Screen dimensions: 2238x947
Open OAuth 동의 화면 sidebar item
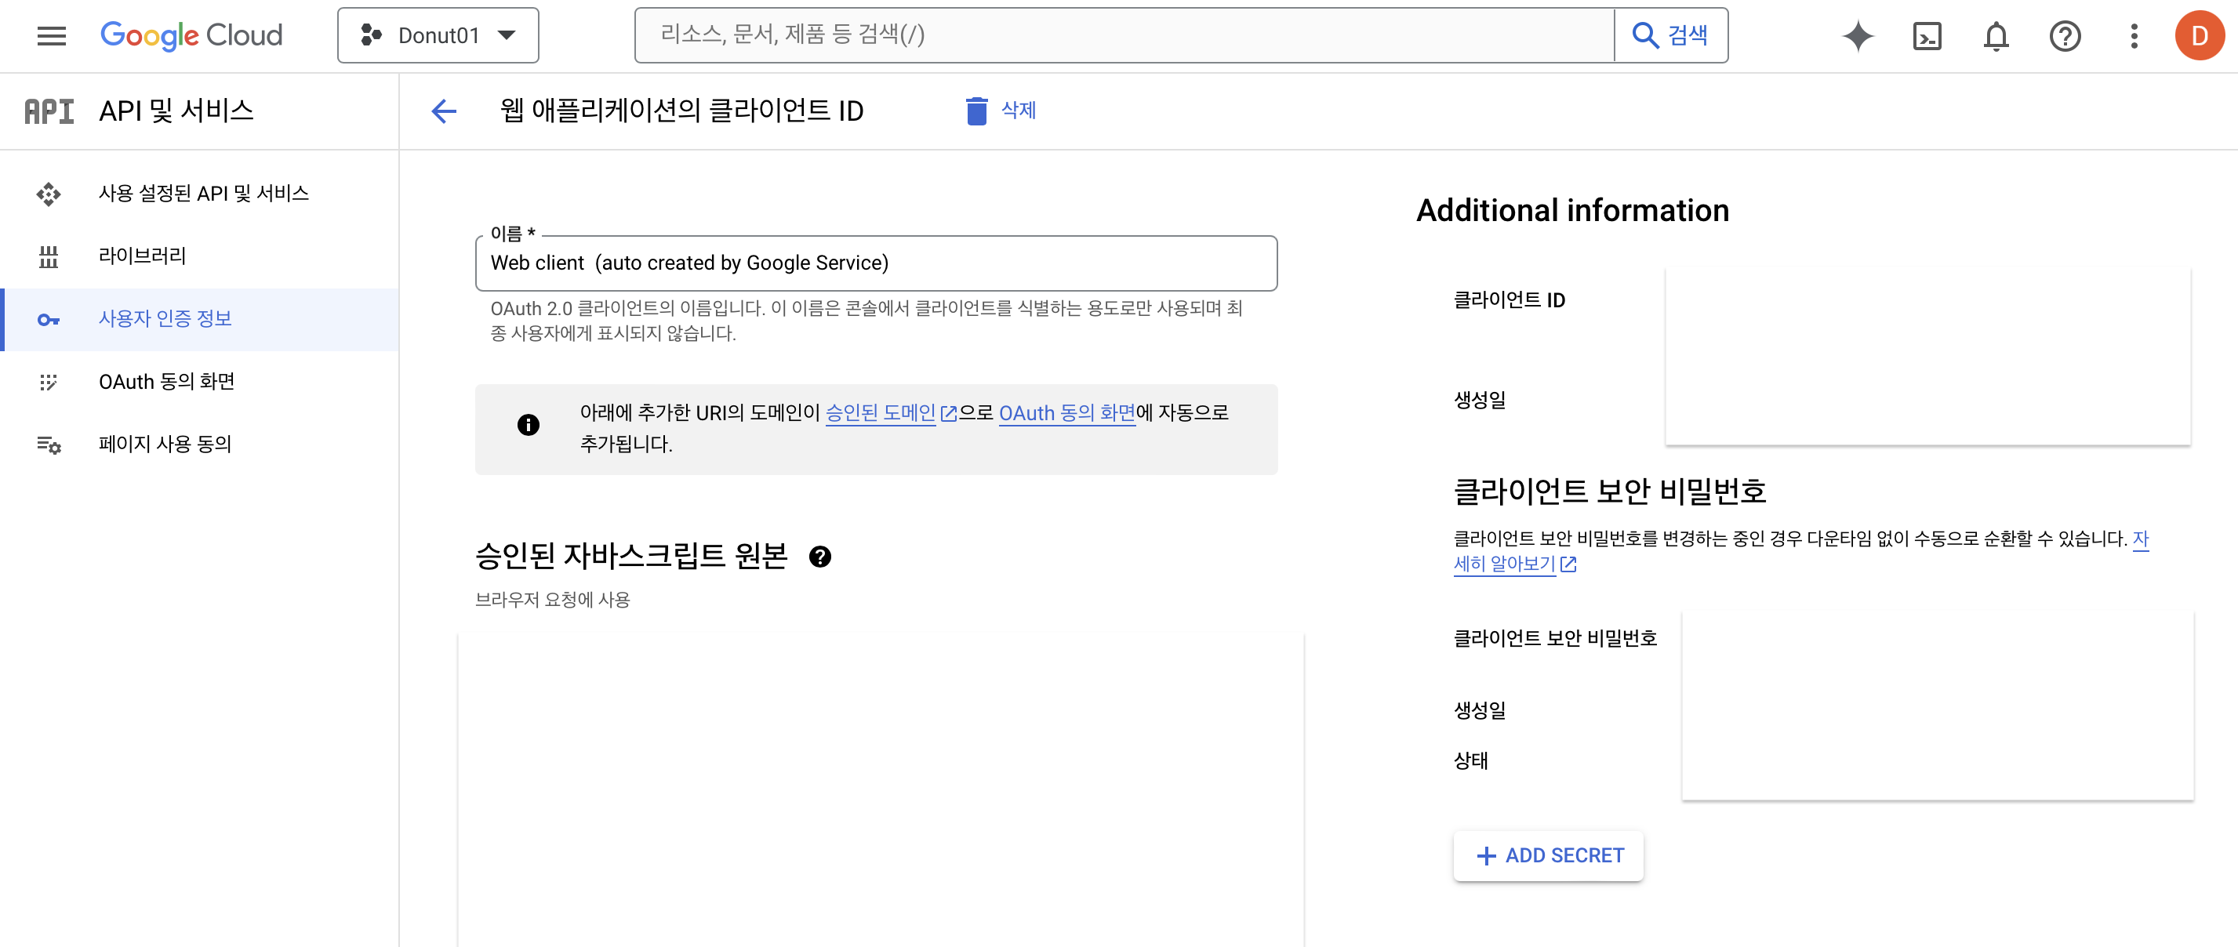(x=200, y=382)
